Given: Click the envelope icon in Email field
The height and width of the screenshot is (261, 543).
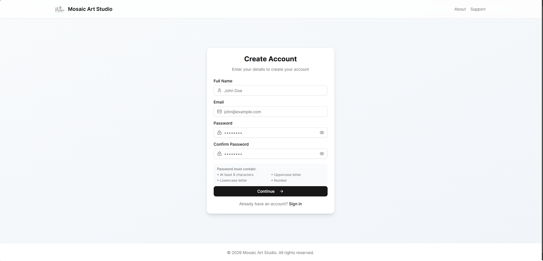Looking at the screenshot, I should click(219, 111).
